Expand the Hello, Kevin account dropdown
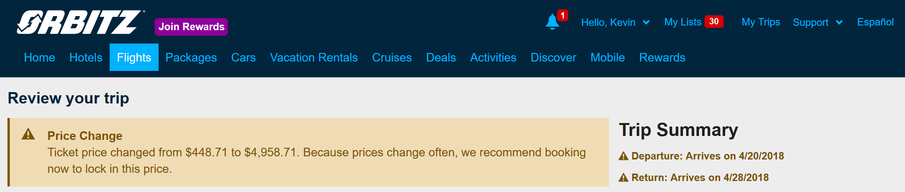This screenshot has width=905, height=192. pos(616,22)
